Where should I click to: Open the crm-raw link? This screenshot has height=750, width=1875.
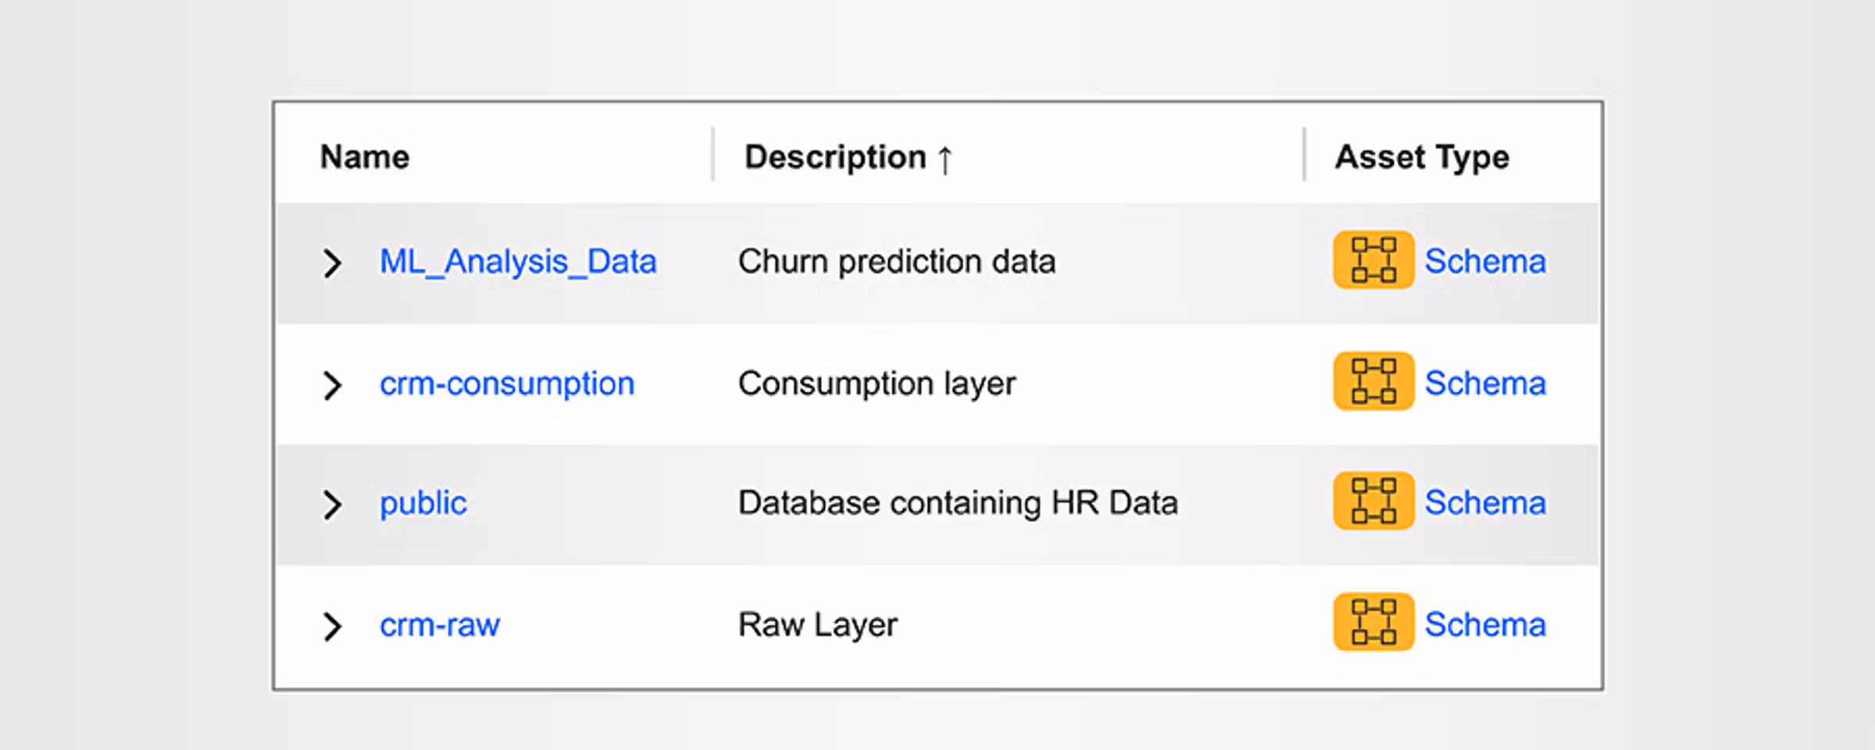point(439,625)
